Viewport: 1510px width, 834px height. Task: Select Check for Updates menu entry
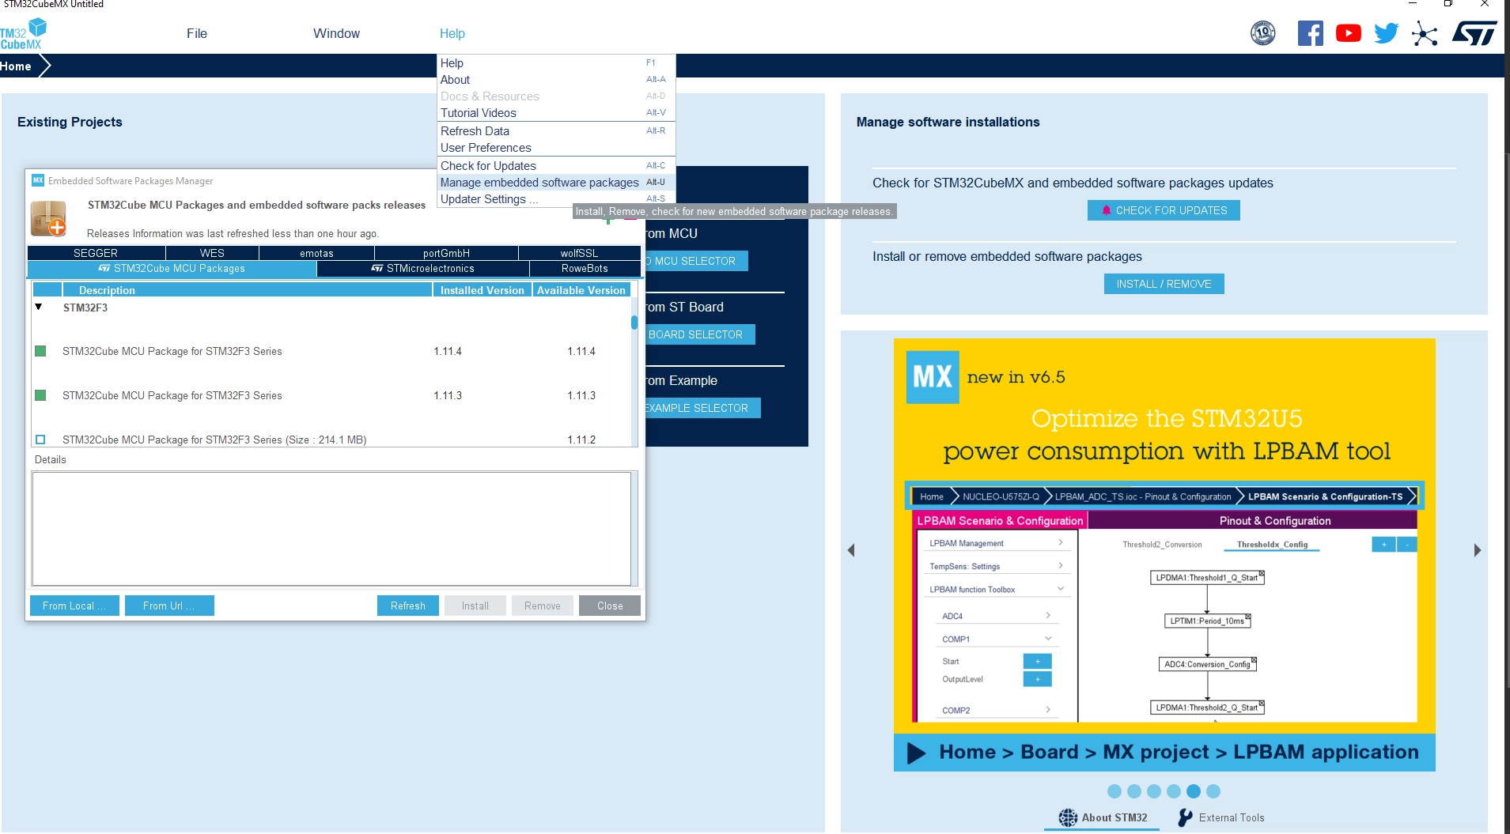coord(556,166)
